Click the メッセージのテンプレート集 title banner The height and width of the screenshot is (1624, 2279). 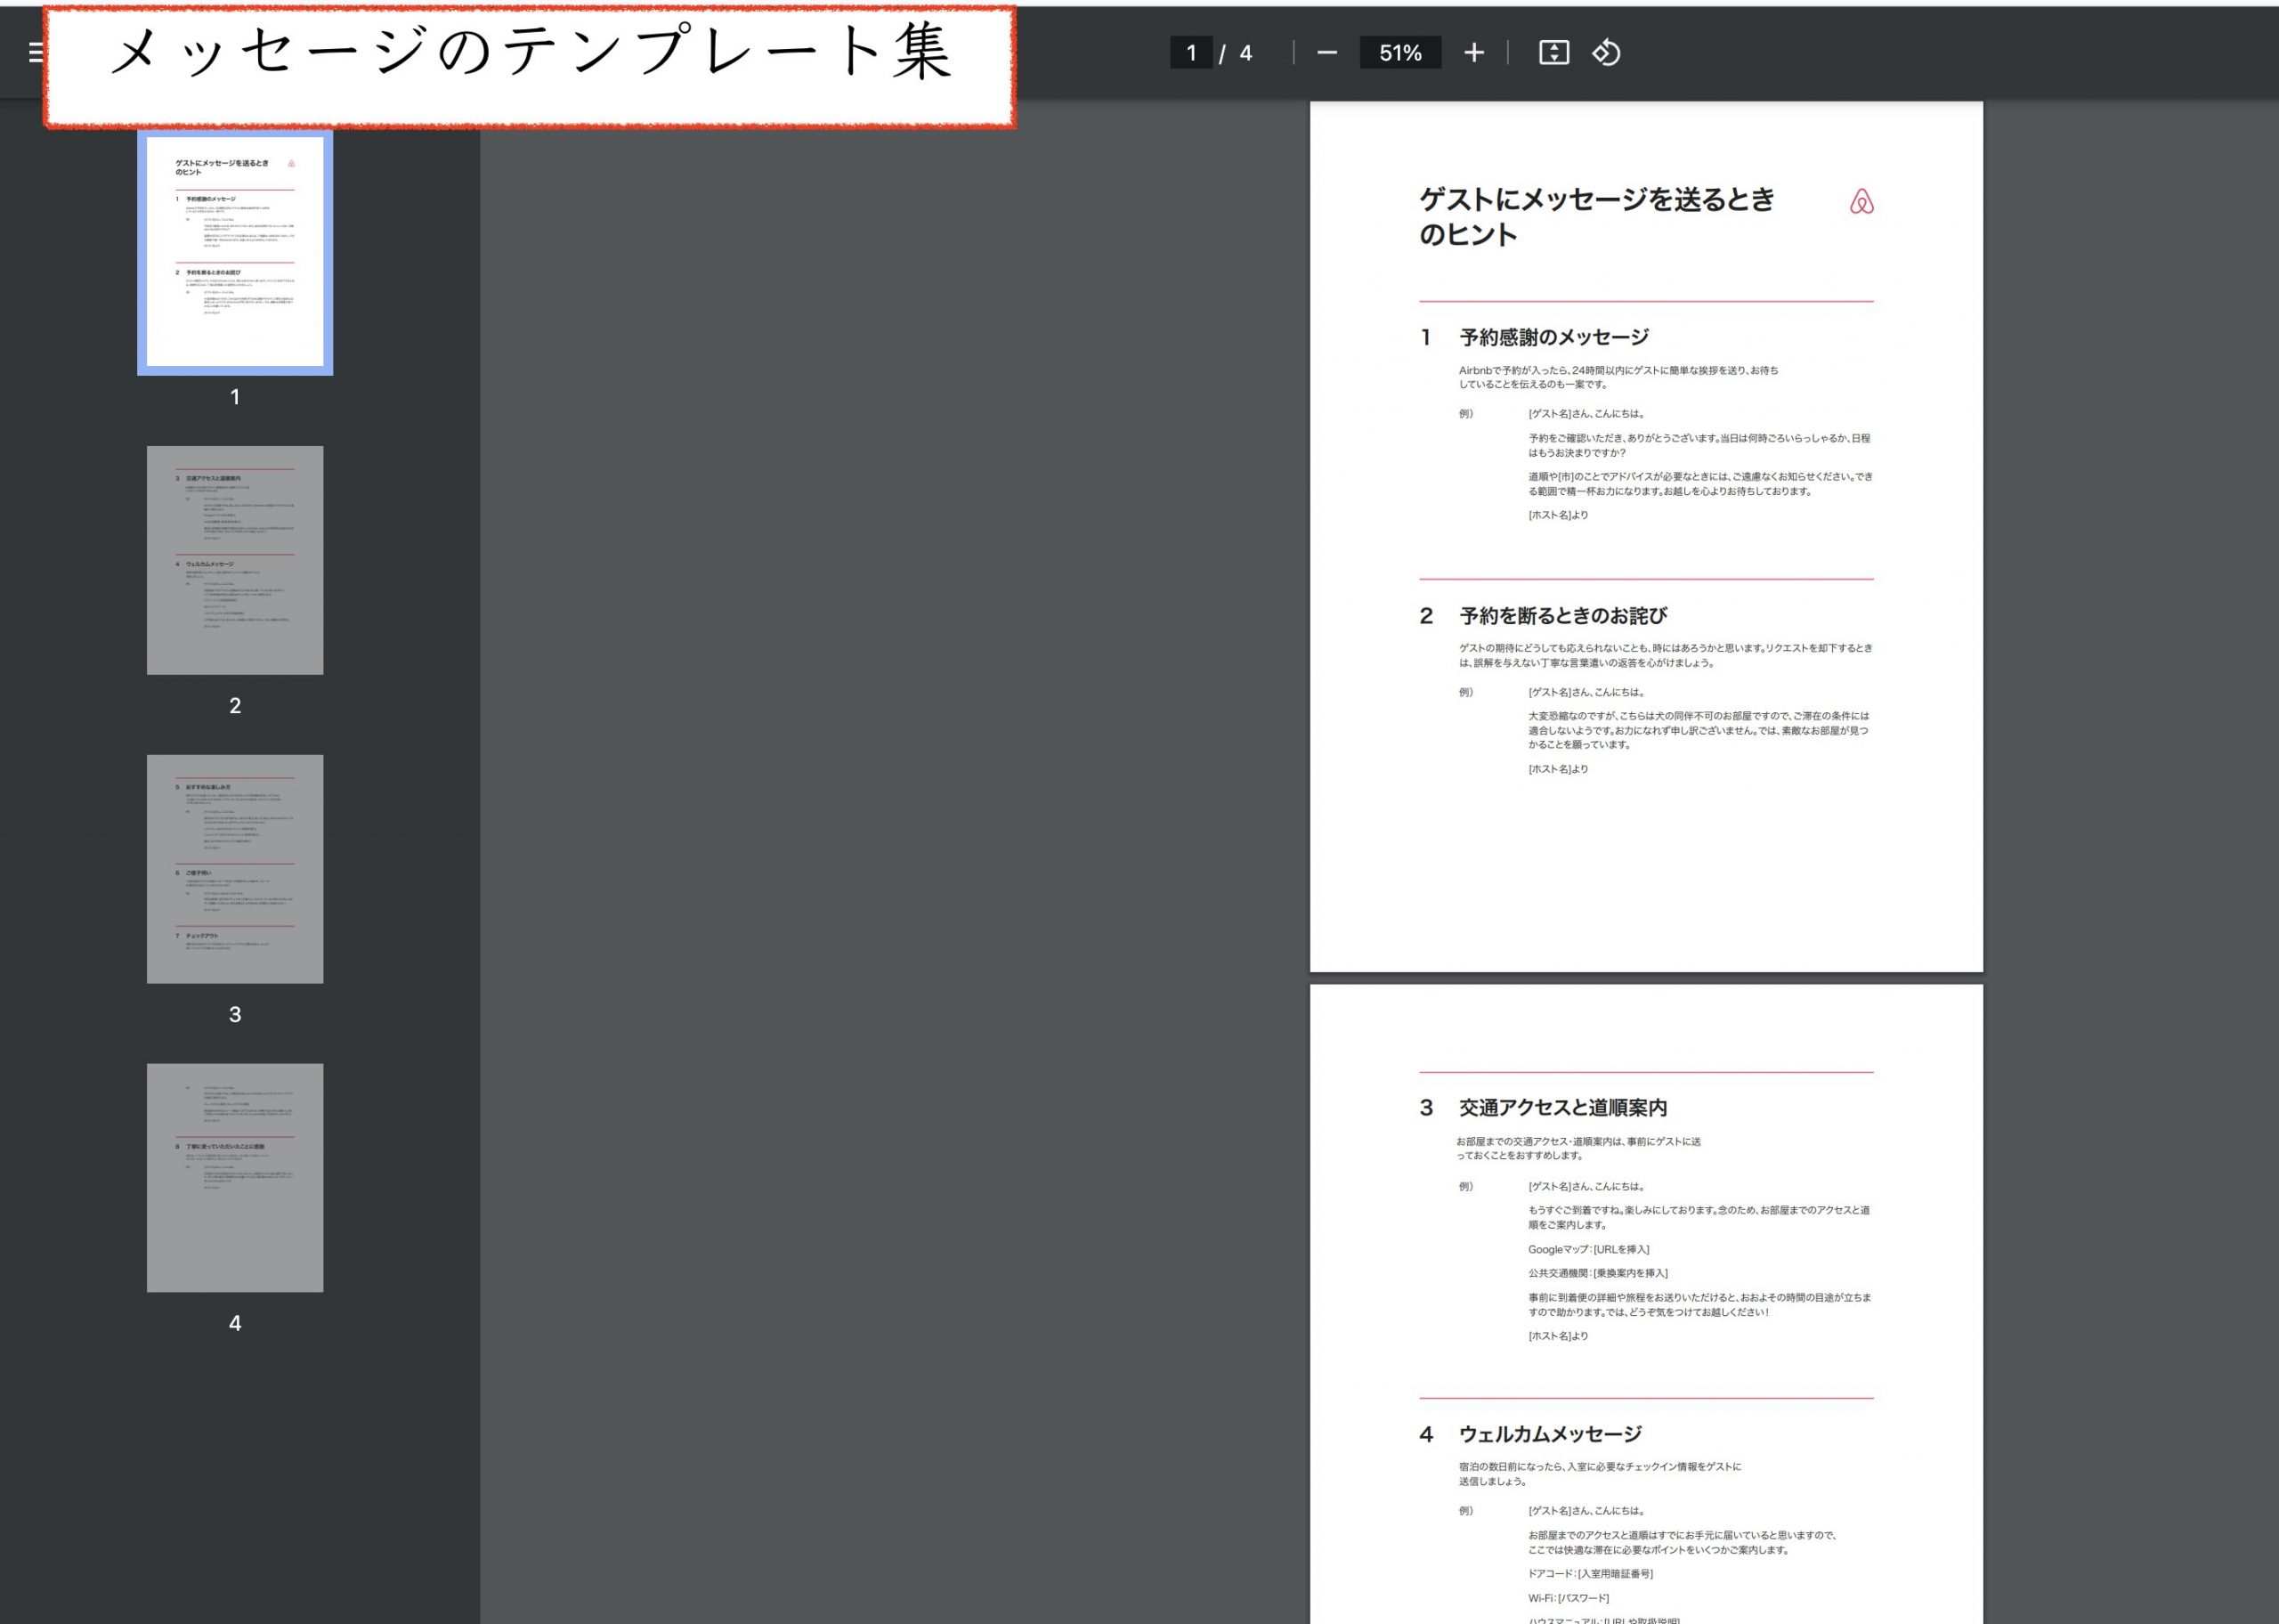tap(530, 66)
